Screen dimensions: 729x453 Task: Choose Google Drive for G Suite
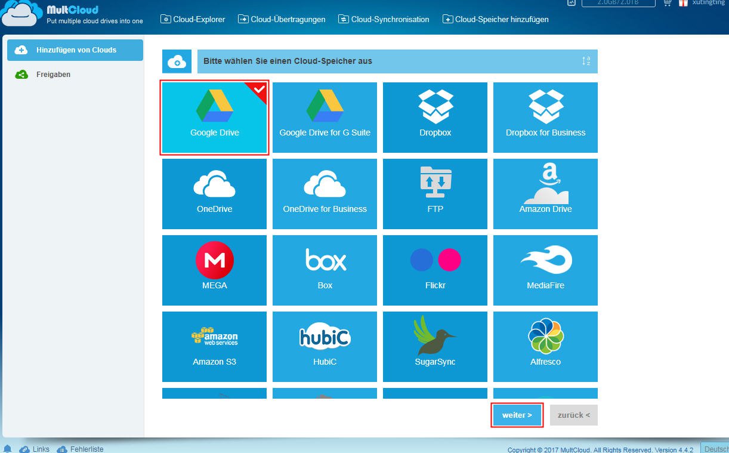325,118
